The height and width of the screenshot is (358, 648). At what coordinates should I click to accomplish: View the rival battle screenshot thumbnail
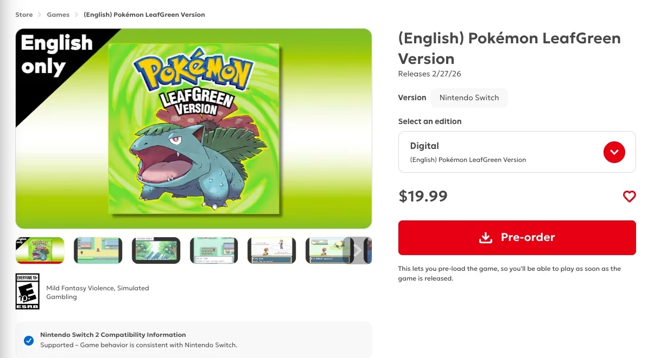coord(271,250)
